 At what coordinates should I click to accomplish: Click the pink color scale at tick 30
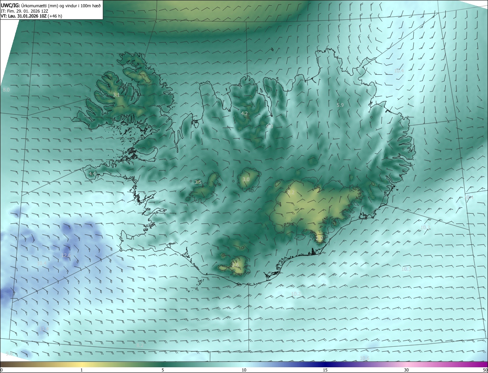406,365
